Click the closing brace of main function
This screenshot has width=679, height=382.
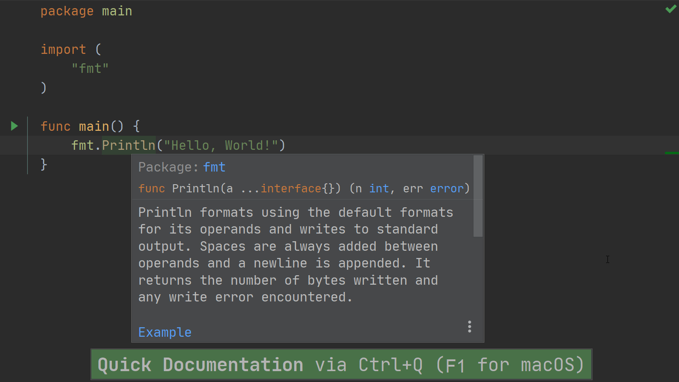[x=44, y=164]
